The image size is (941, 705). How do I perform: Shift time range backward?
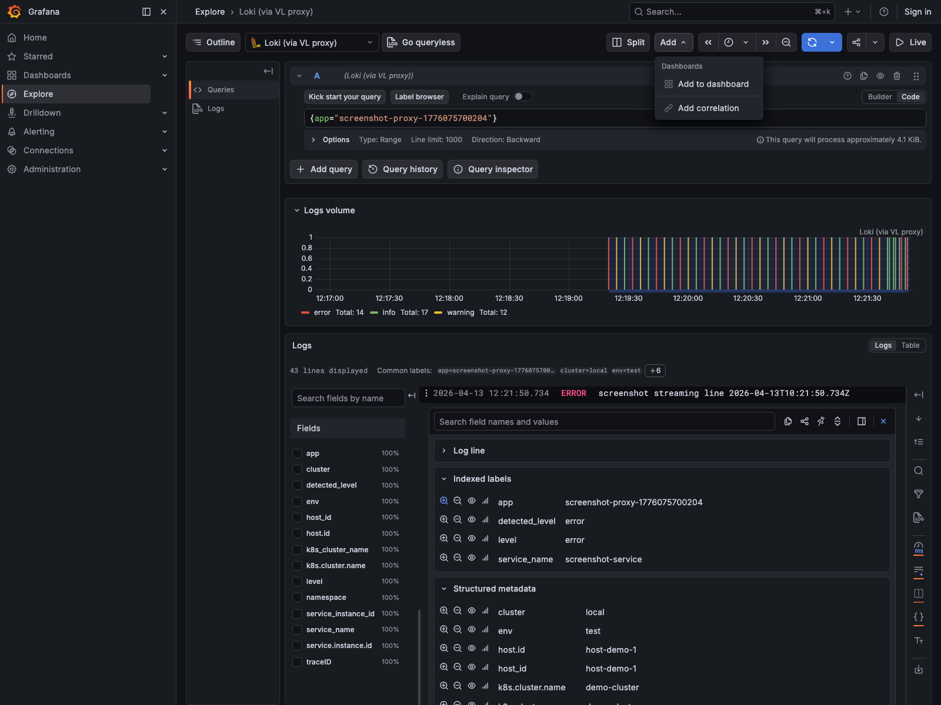pos(708,42)
